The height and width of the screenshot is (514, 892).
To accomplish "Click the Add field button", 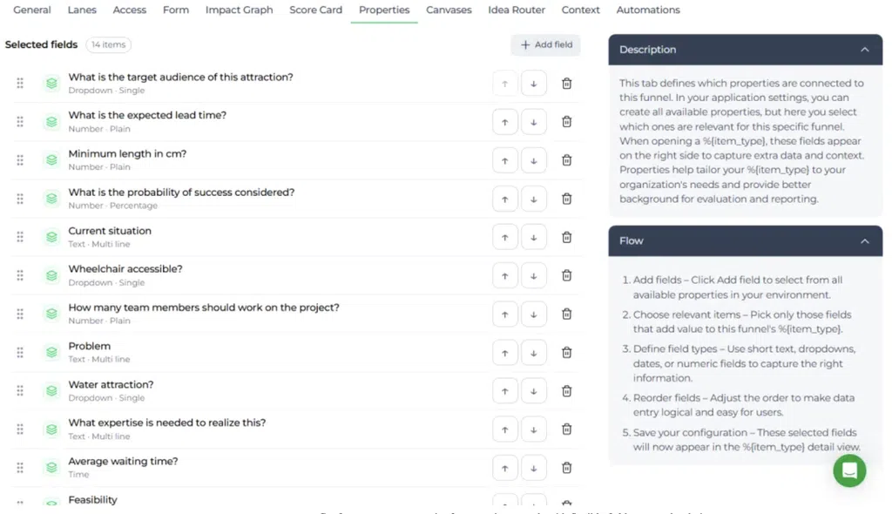I will pyautogui.click(x=545, y=44).
